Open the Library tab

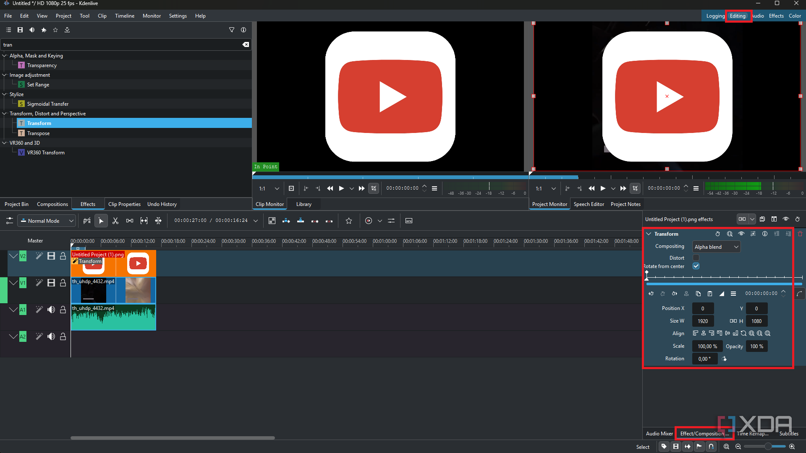(304, 204)
